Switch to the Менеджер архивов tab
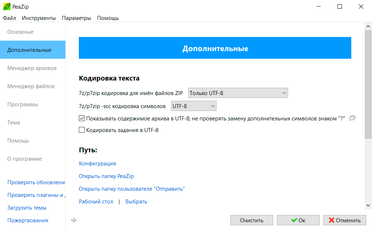This screenshot has height=231, width=372. (33, 68)
